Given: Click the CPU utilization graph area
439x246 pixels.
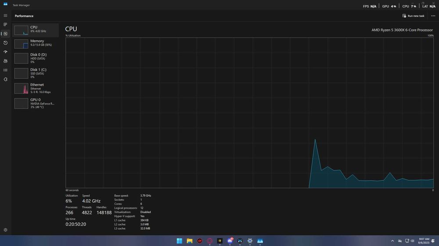Looking at the screenshot, I should (x=249, y=113).
